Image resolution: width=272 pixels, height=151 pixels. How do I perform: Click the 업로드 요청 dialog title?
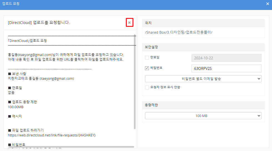click(x=11, y=4)
